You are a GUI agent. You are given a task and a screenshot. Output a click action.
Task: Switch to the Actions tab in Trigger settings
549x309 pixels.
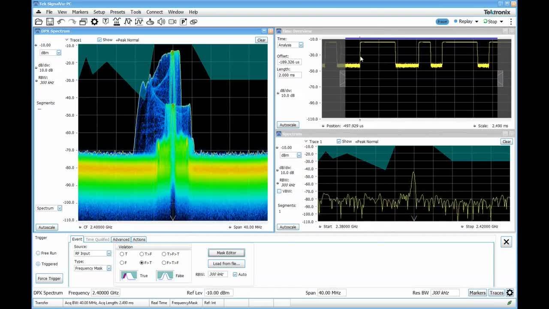[138, 239]
